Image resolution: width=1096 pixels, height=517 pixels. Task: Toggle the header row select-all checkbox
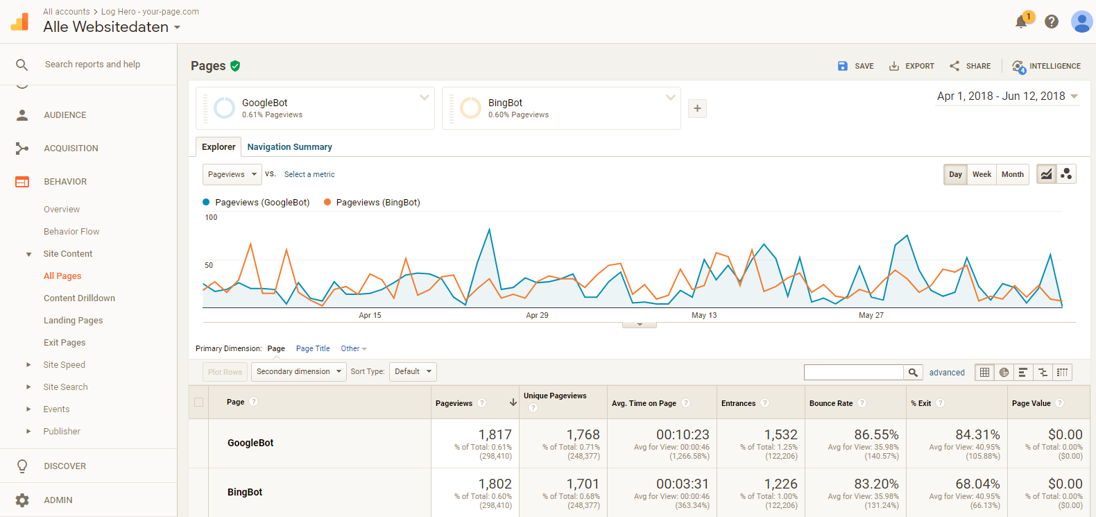(199, 402)
